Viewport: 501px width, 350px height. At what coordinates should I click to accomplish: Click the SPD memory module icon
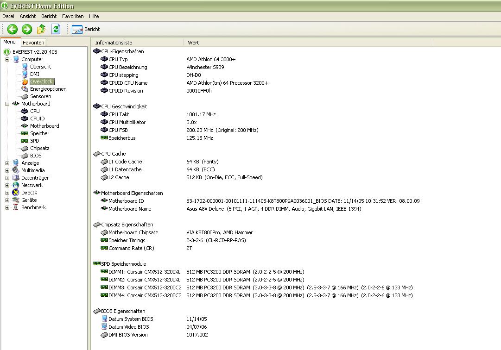pos(25,141)
